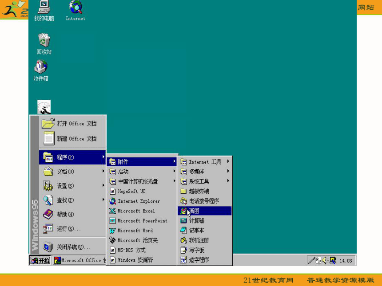Image resolution: width=382 pixels, height=286 pixels.
Task: Expand the 中国计算机报光盘 submenu arrow
Action: [174, 181]
